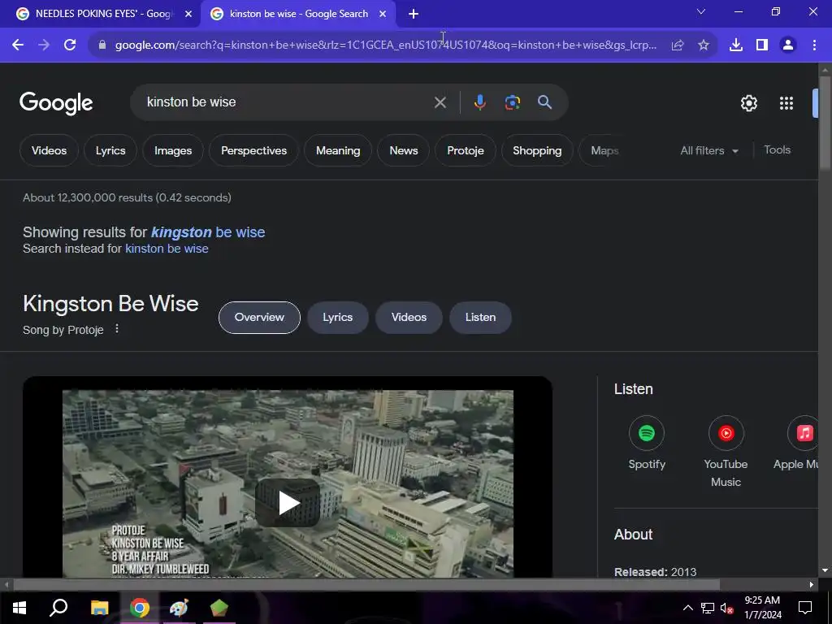
Task: Close the NEEDLES POKING EYES tab
Action: tap(188, 14)
